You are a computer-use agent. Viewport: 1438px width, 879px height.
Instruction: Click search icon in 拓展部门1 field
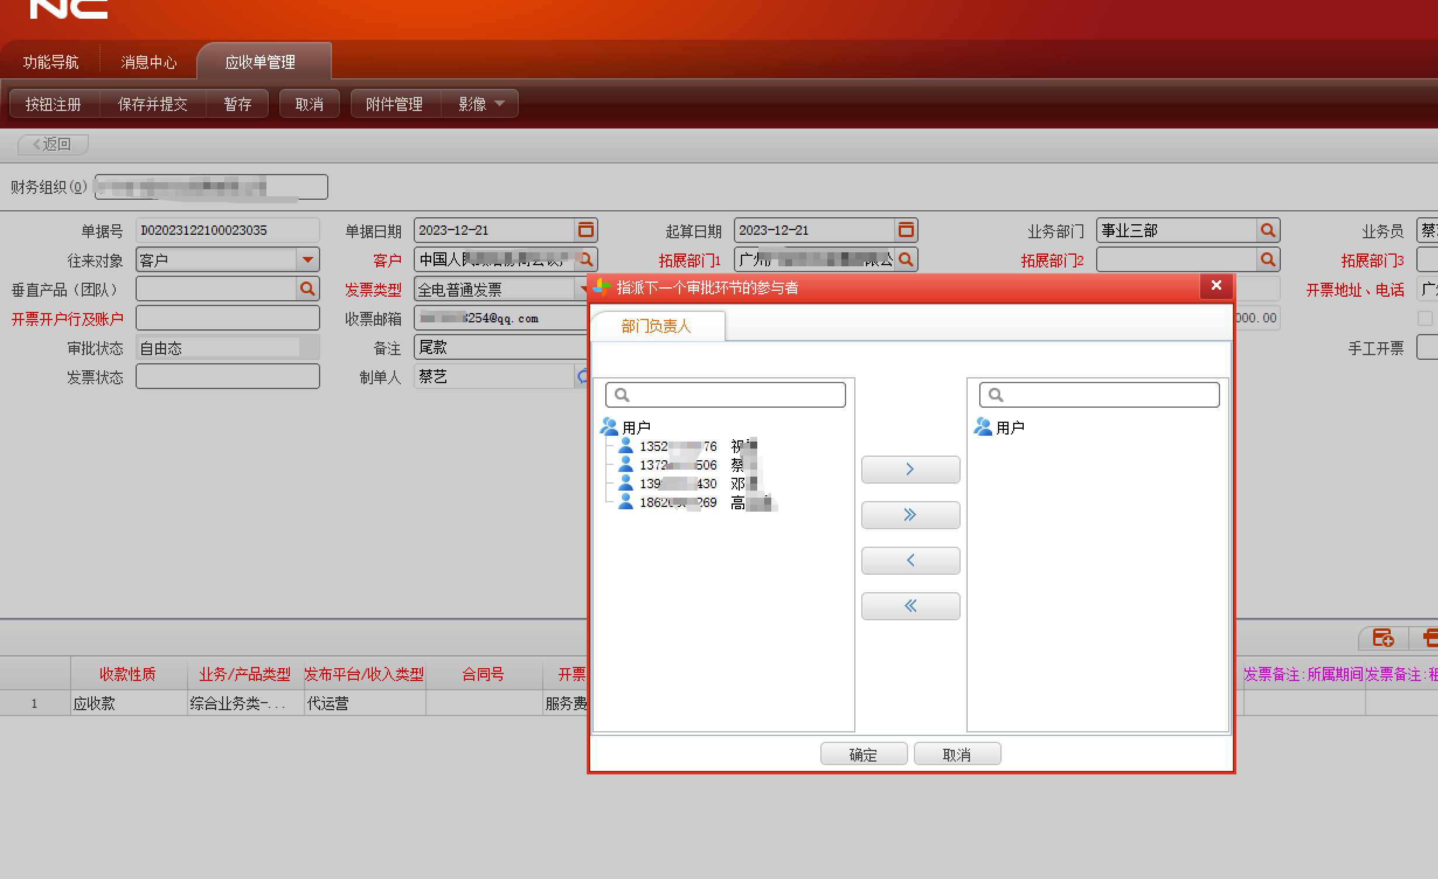pyautogui.click(x=906, y=259)
